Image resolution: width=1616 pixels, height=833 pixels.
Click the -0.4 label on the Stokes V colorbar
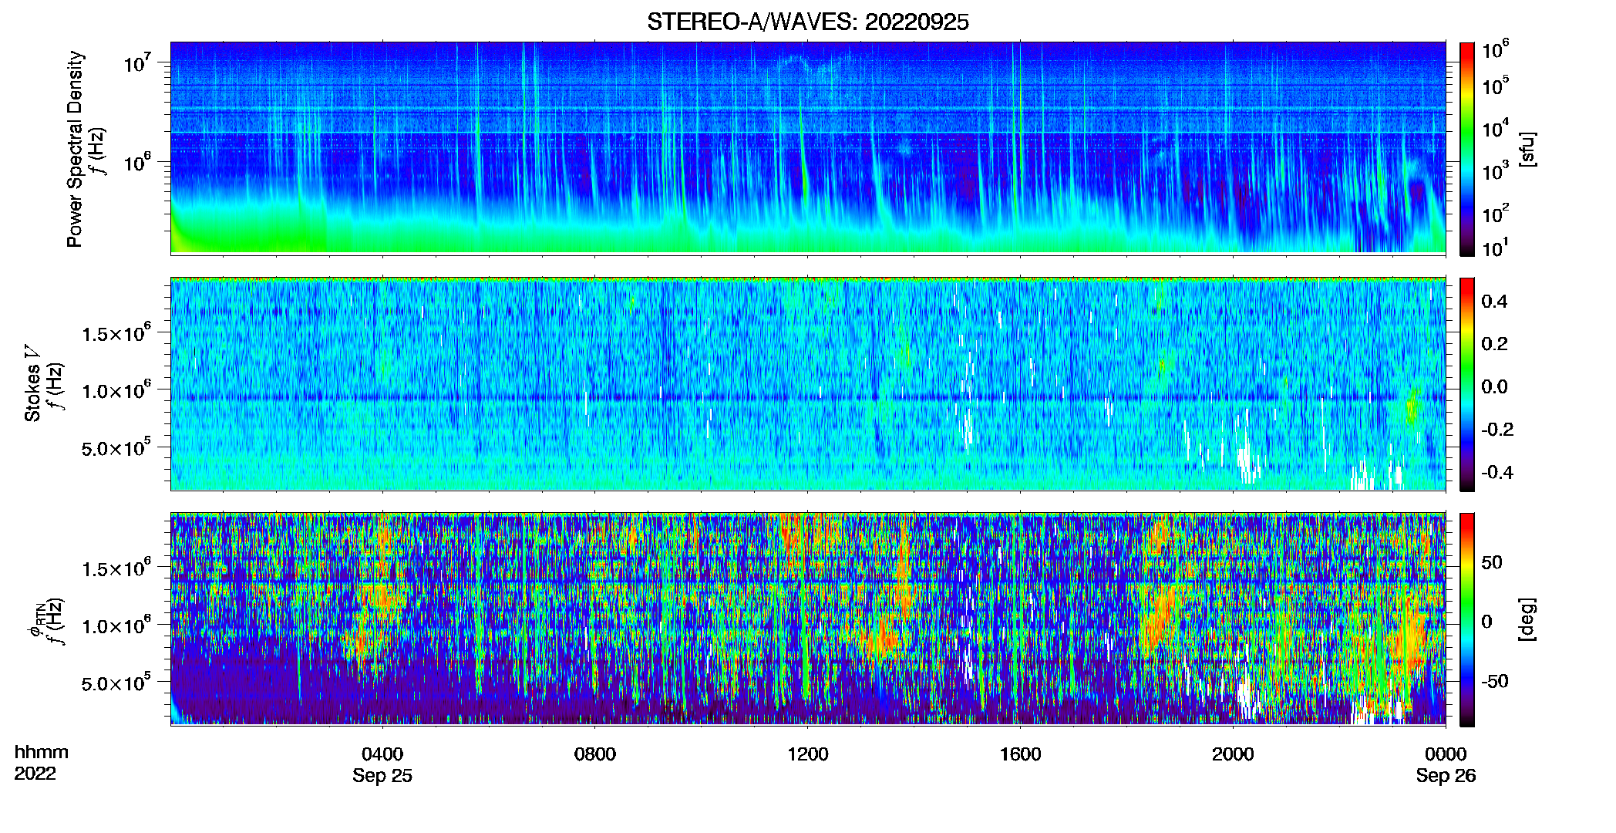[x=1497, y=473]
